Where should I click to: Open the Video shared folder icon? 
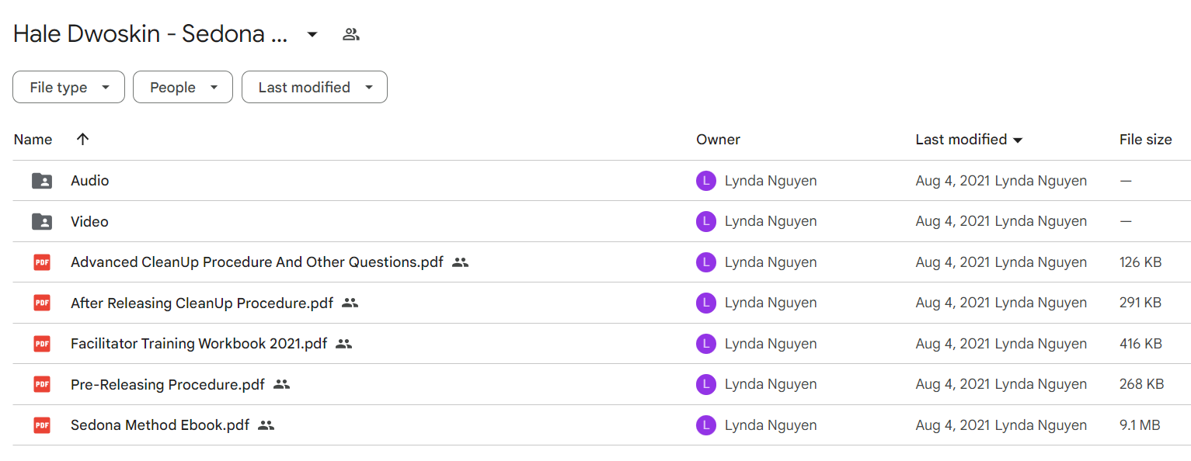[x=42, y=222]
